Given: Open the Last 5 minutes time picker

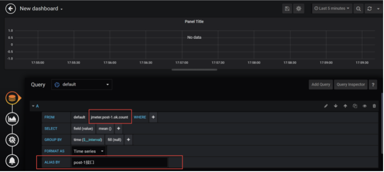Looking at the screenshot, I should pos(332,9).
